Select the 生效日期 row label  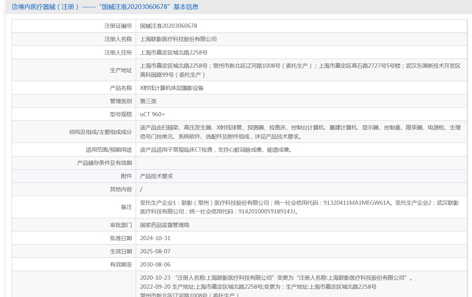[121, 252]
